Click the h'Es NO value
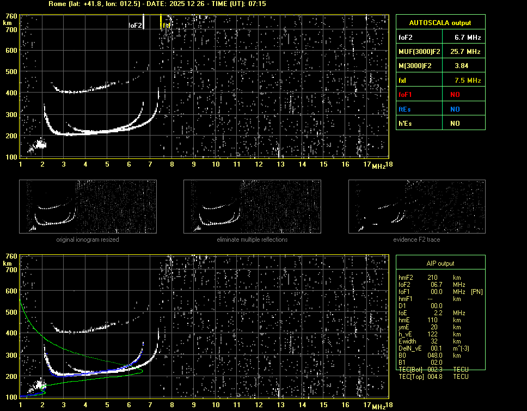 coord(455,124)
